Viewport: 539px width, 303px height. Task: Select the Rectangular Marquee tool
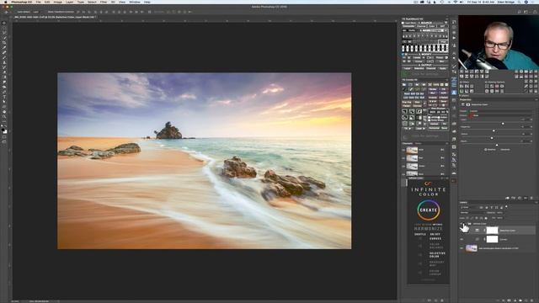click(x=4, y=28)
